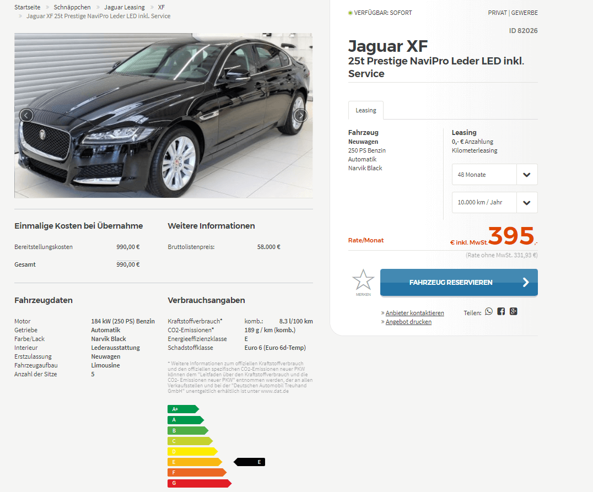Share the offer via WhatsApp

(489, 312)
